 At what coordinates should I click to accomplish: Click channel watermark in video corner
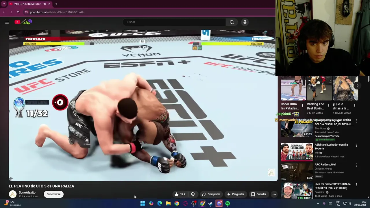pyautogui.click(x=271, y=172)
